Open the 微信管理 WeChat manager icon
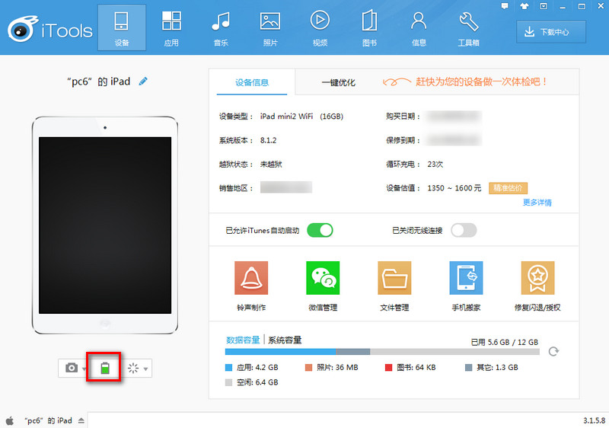Viewport: 609px width, 428px height. click(323, 278)
